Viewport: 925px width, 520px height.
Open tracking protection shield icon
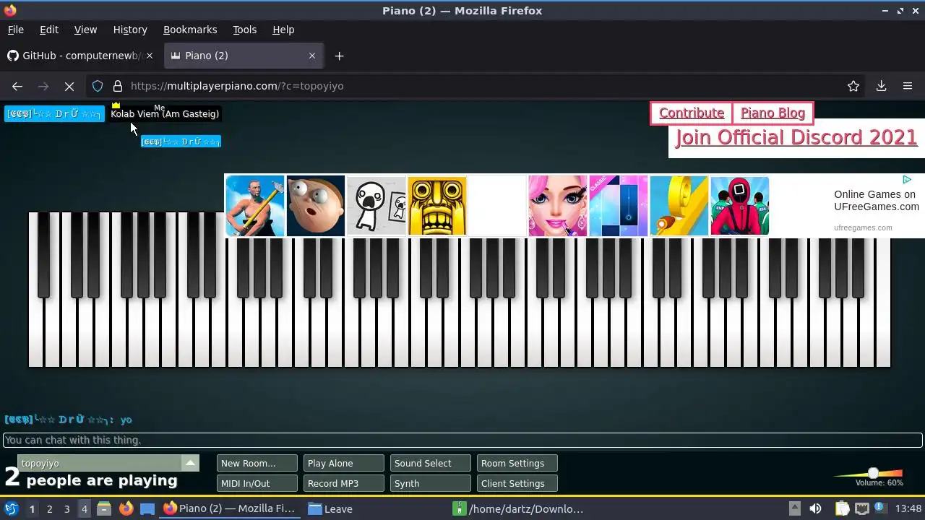pos(98,86)
